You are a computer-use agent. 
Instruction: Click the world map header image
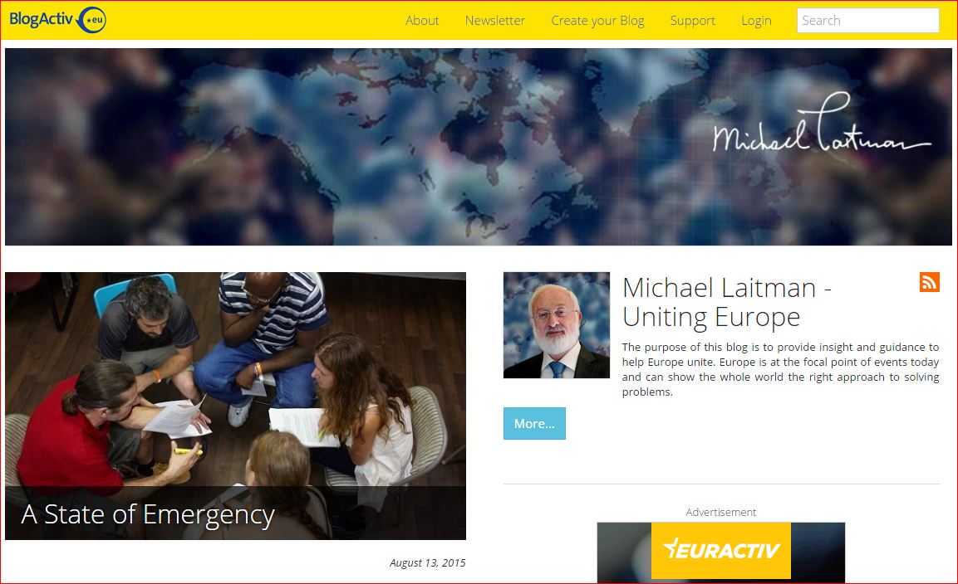click(x=479, y=147)
